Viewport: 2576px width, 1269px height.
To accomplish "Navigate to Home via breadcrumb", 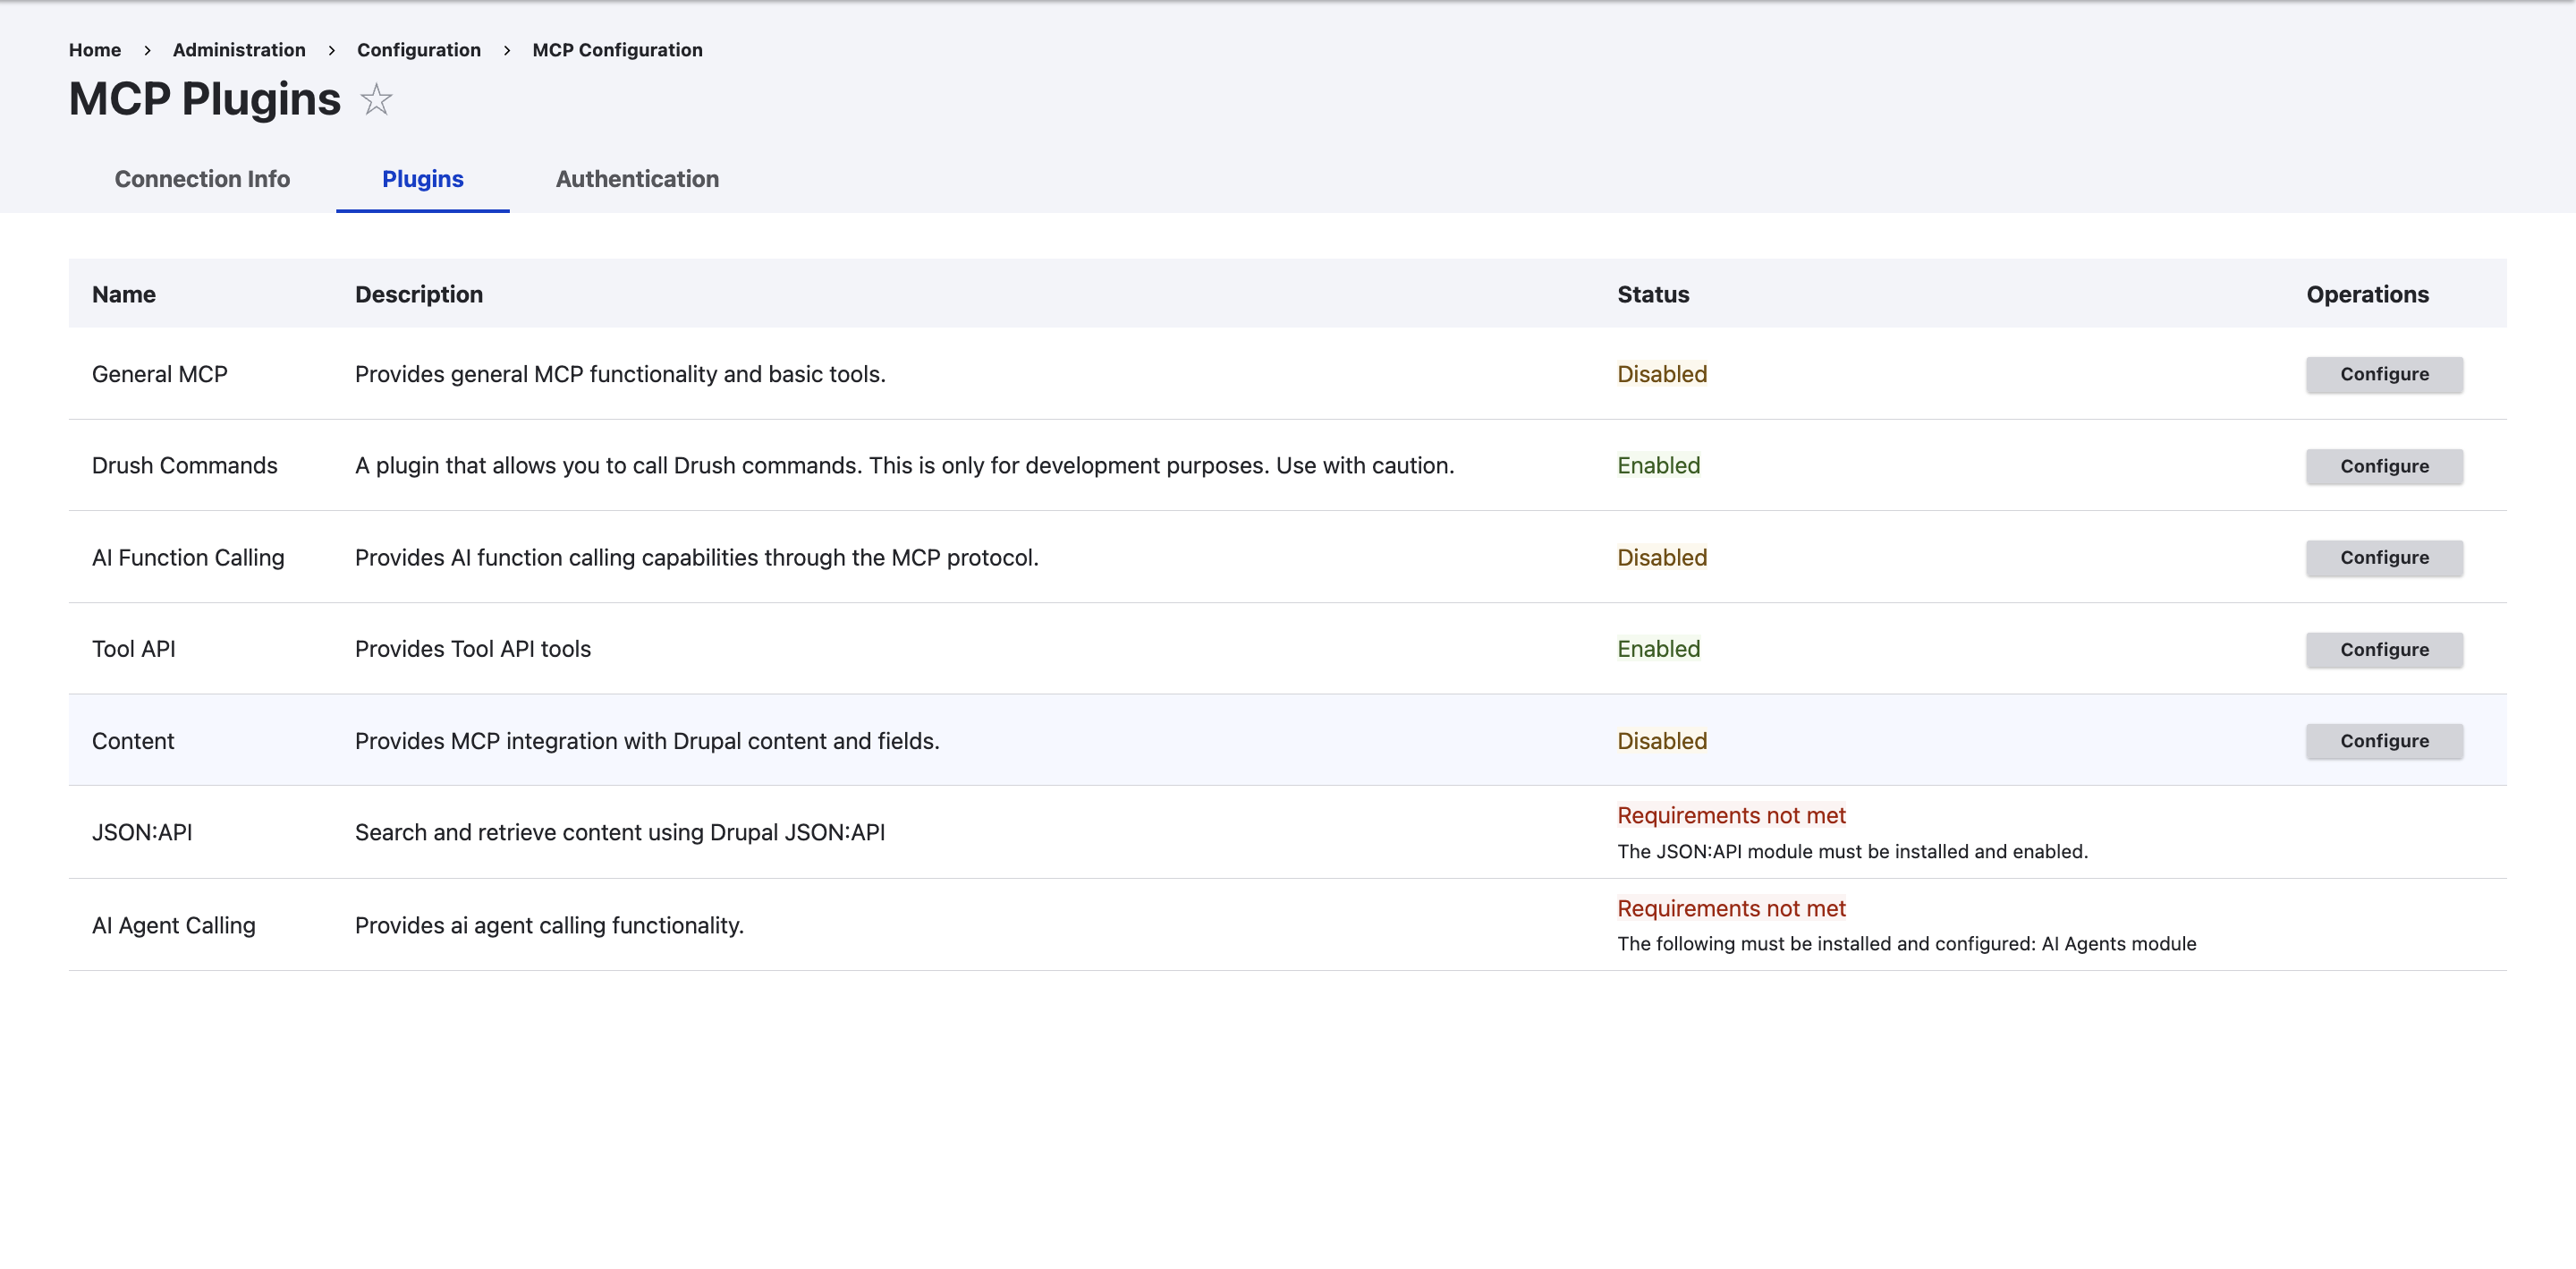I will [x=94, y=50].
